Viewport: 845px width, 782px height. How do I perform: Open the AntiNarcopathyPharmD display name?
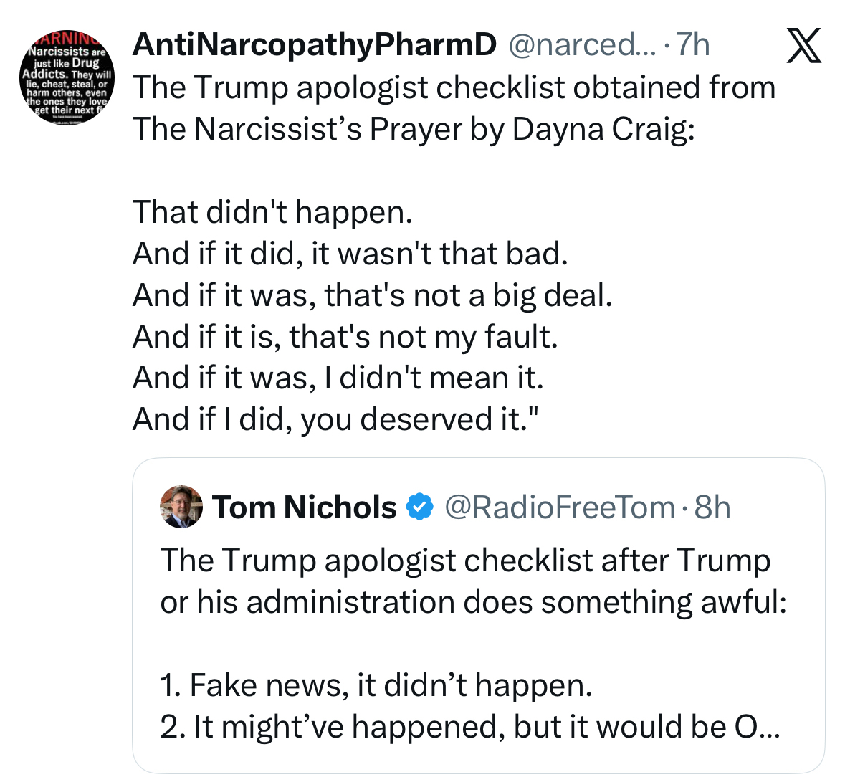pyautogui.click(x=314, y=45)
